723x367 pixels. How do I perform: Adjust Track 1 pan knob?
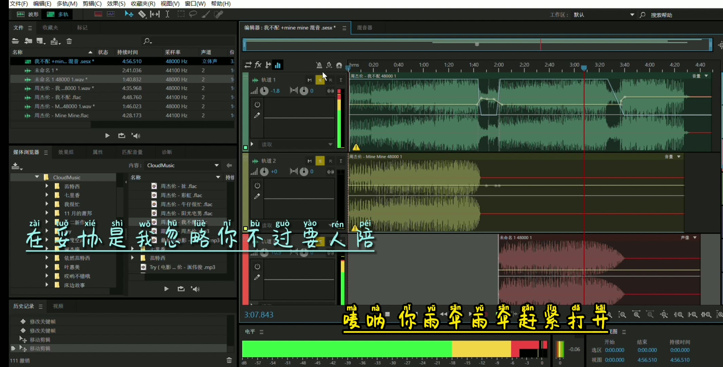click(x=304, y=91)
